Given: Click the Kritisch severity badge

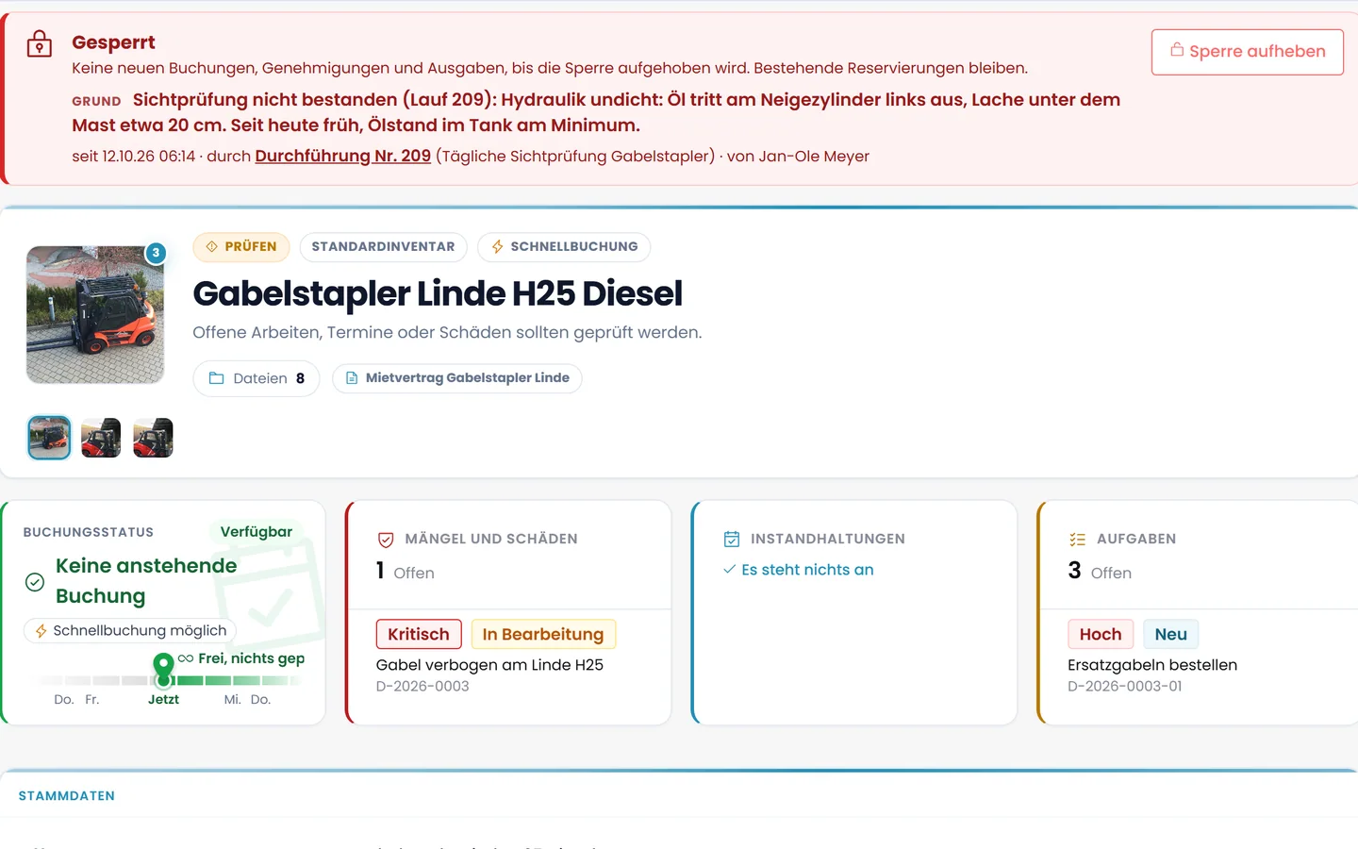Looking at the screenshot, I should coord(419,635).
